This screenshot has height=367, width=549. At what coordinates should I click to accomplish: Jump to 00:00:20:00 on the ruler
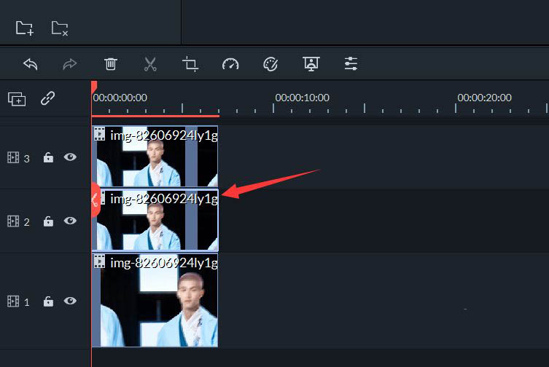point(484,98)
